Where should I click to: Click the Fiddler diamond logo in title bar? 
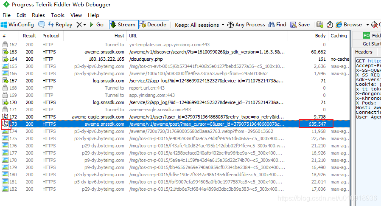coord(6,4)
